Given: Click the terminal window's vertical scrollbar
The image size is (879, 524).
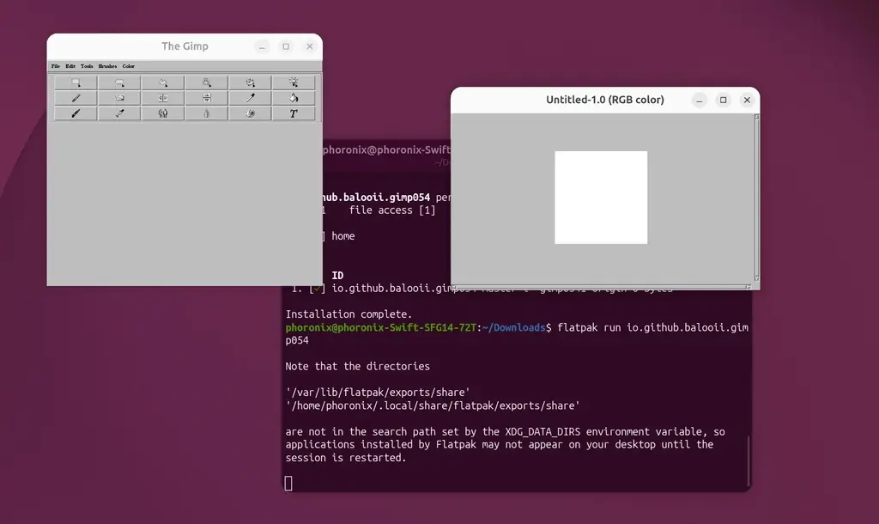Looking at the screenshot, I should [749, 460].
